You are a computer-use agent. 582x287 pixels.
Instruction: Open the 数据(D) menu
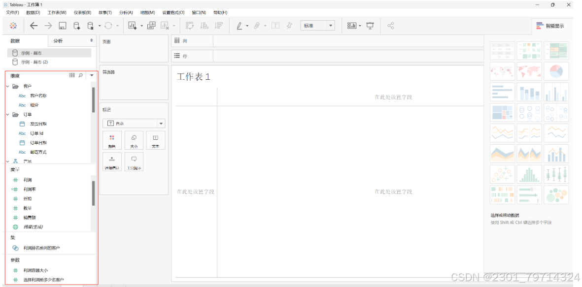tap(33, 13)
